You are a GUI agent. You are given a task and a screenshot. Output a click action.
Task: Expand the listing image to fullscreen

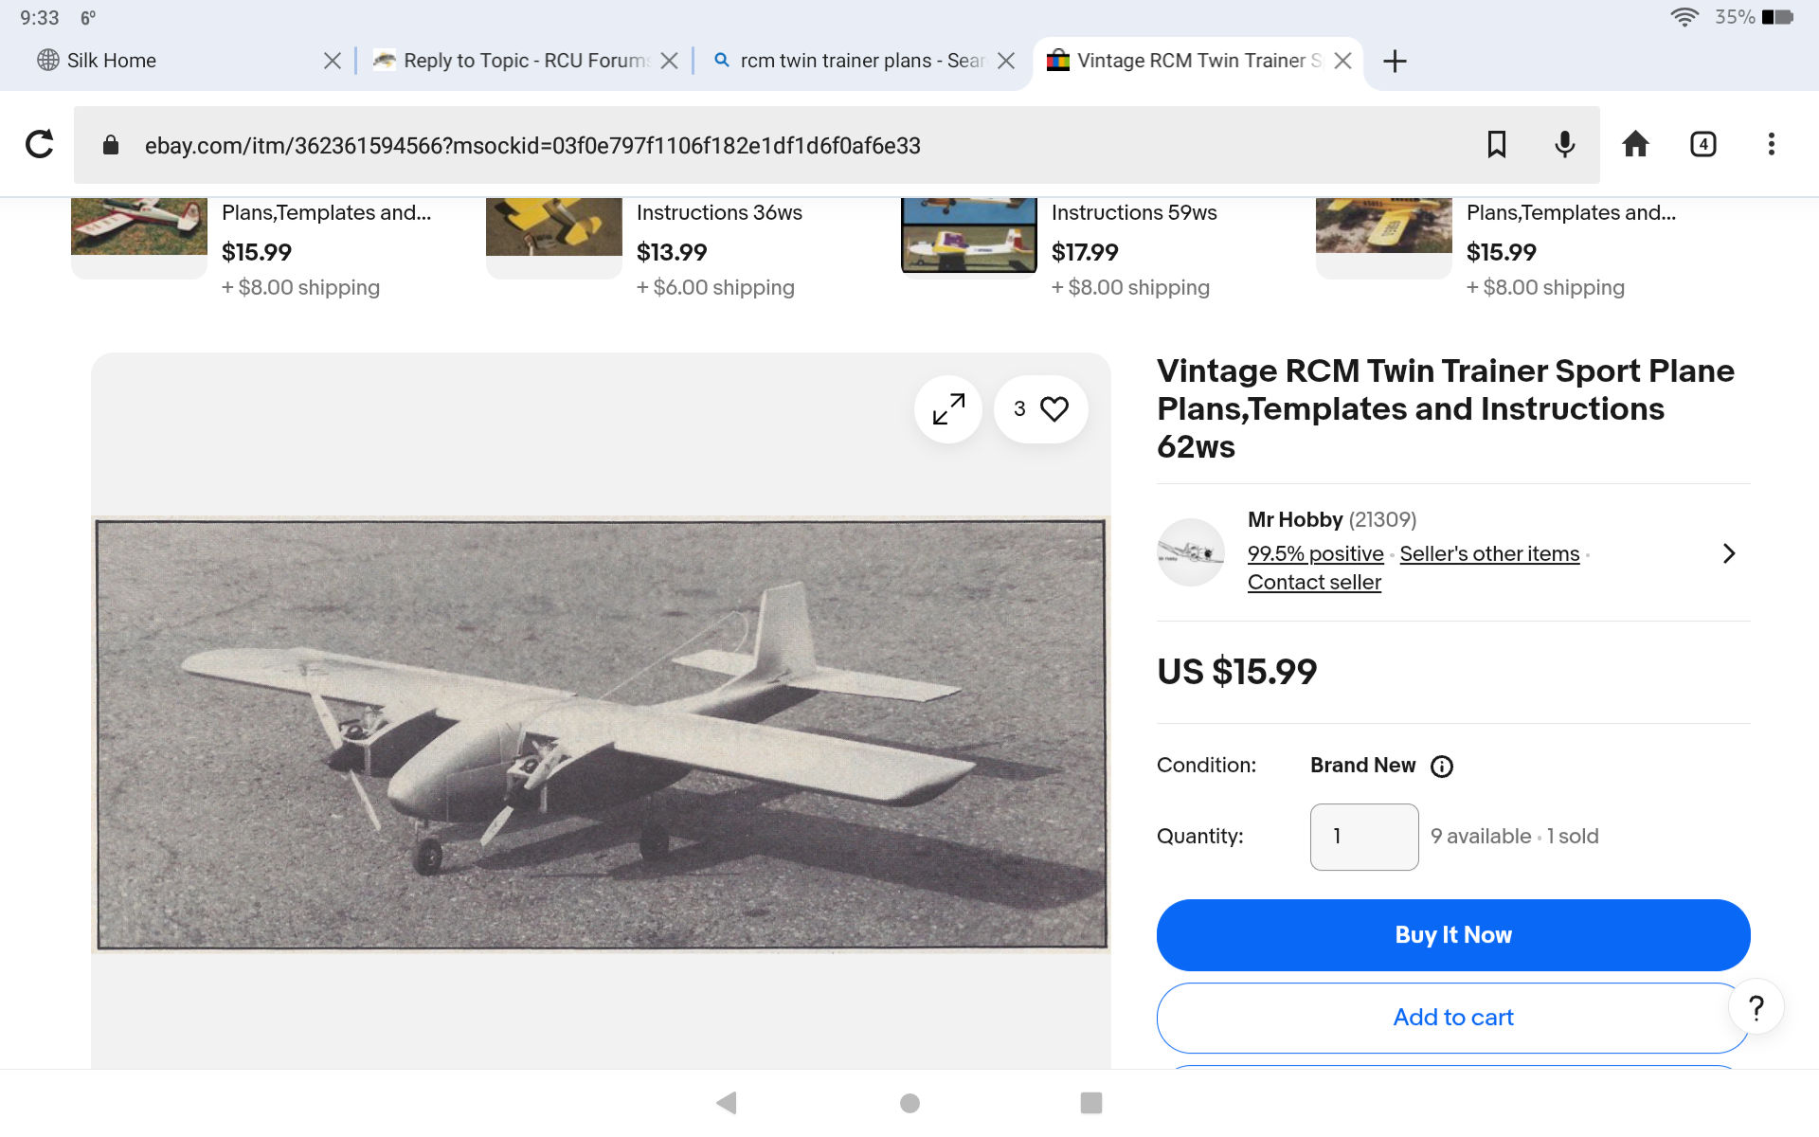[948, 409]
